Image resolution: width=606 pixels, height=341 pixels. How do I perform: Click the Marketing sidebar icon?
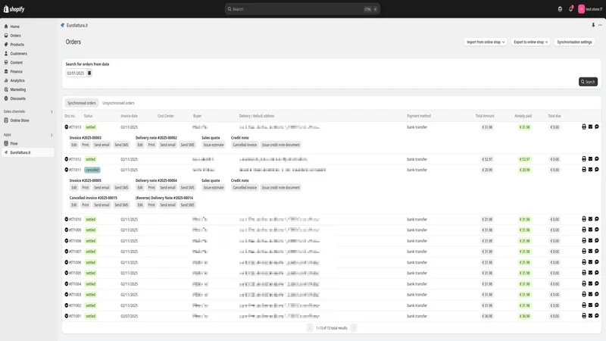point(6,89)
